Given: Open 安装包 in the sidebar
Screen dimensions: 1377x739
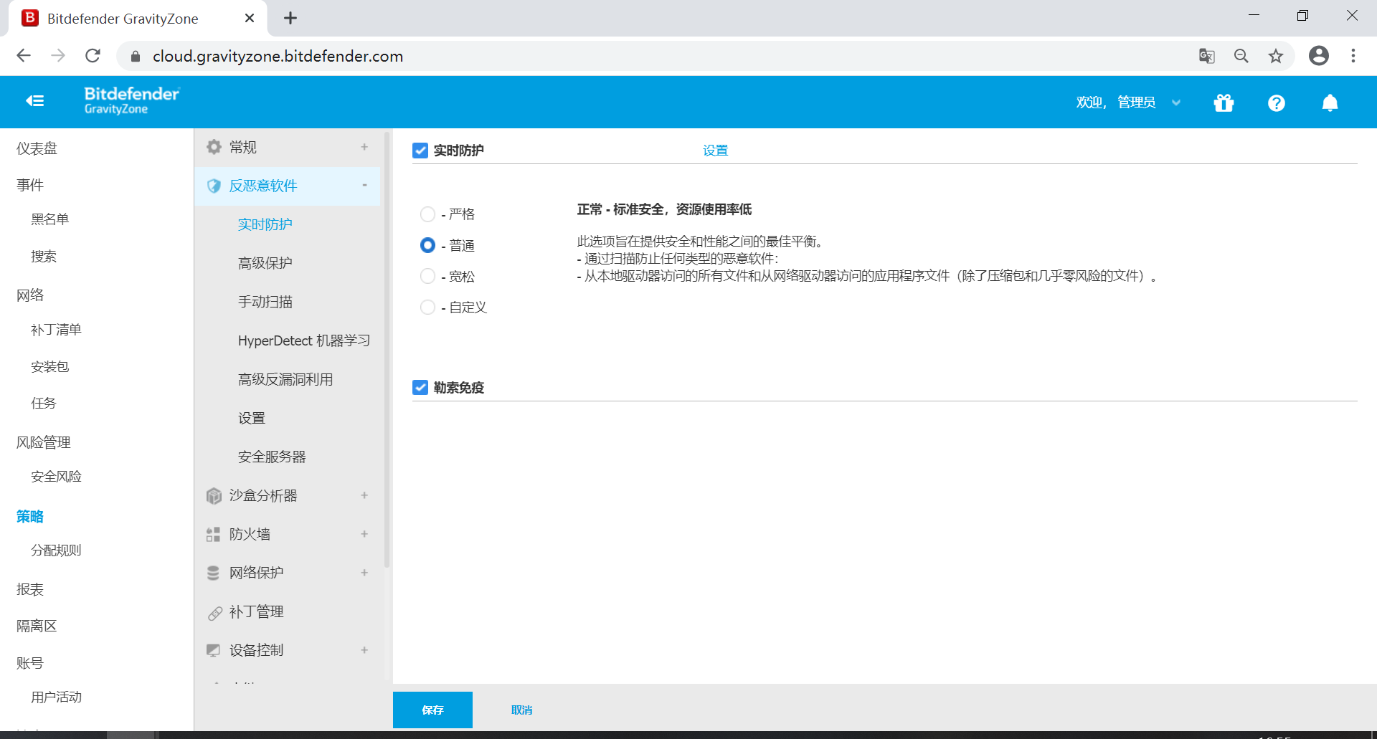Looking at the screenshot, I should point(49,367).
